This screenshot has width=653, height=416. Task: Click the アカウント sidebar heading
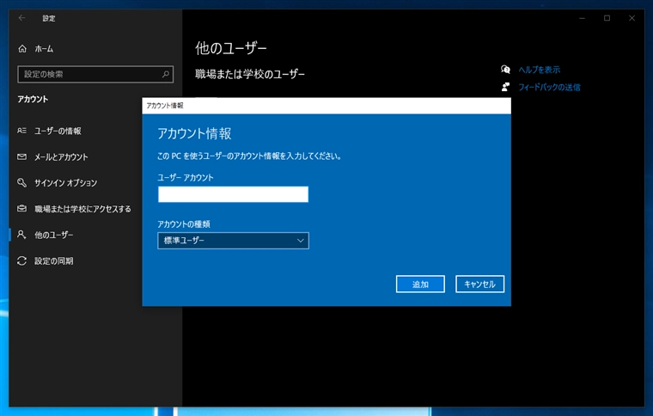click(x=33, y=99)
